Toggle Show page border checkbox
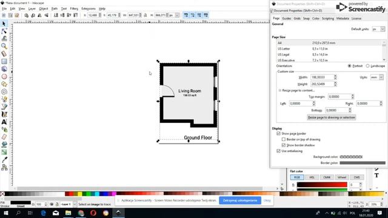This screenshot has height=218, width=388. pyautogui.click(x=278, y=133)
